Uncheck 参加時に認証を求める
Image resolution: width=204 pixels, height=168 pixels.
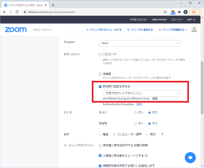(x=100, y=87)
